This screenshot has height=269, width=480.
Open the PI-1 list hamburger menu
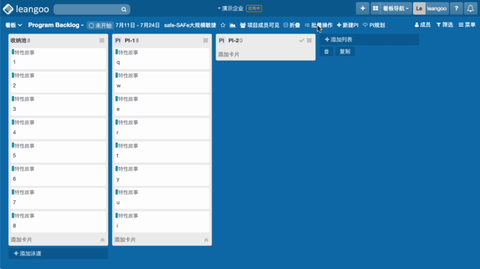pos(205,41)
